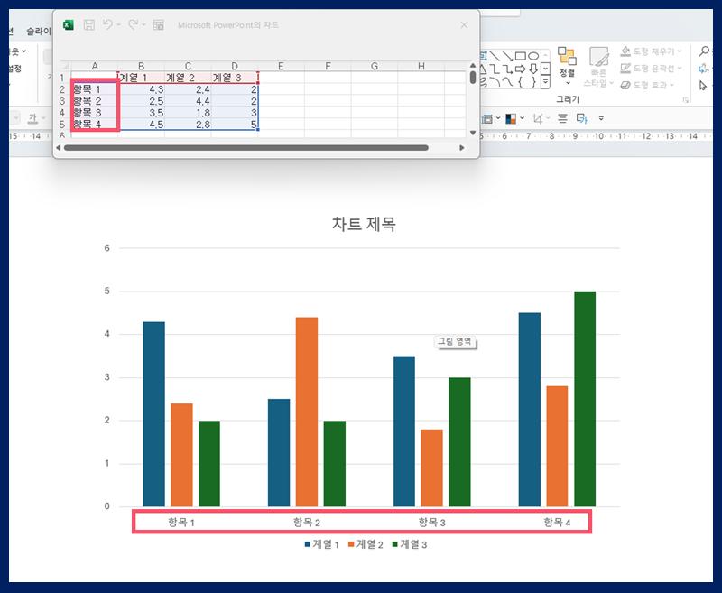Select the curve shape
Viewport: 722px width, 593px height.
(507, 82)
